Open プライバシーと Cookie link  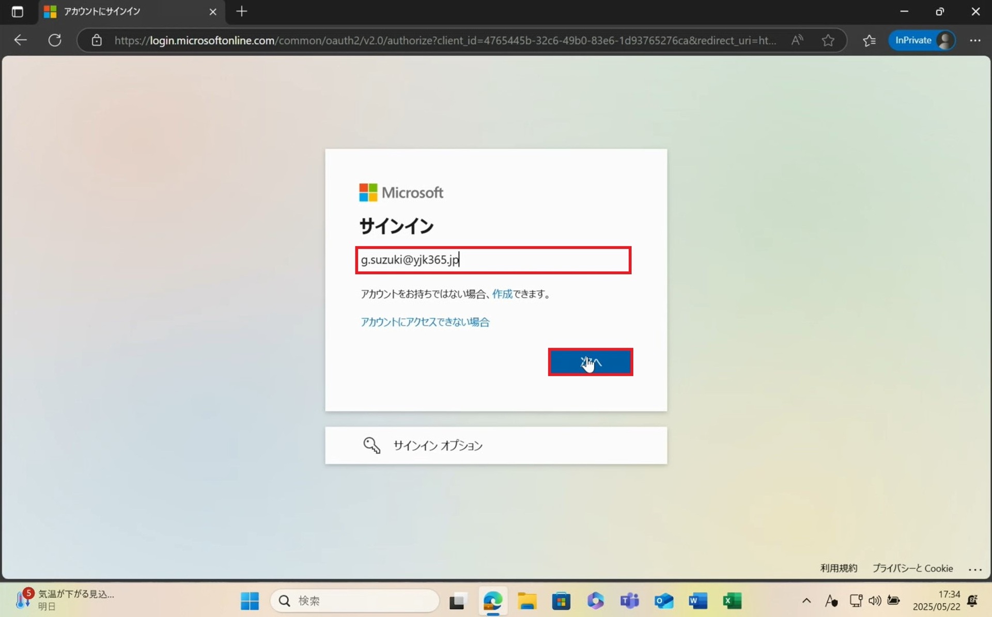tap(912, 568)
